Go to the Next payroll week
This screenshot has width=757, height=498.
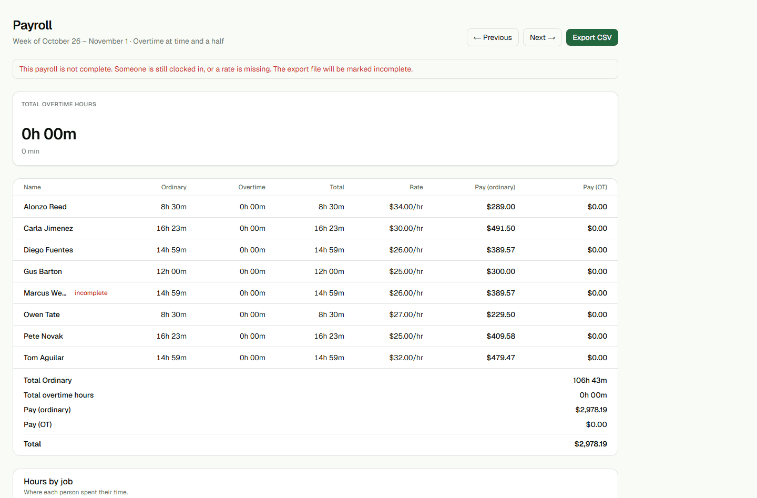542,37
